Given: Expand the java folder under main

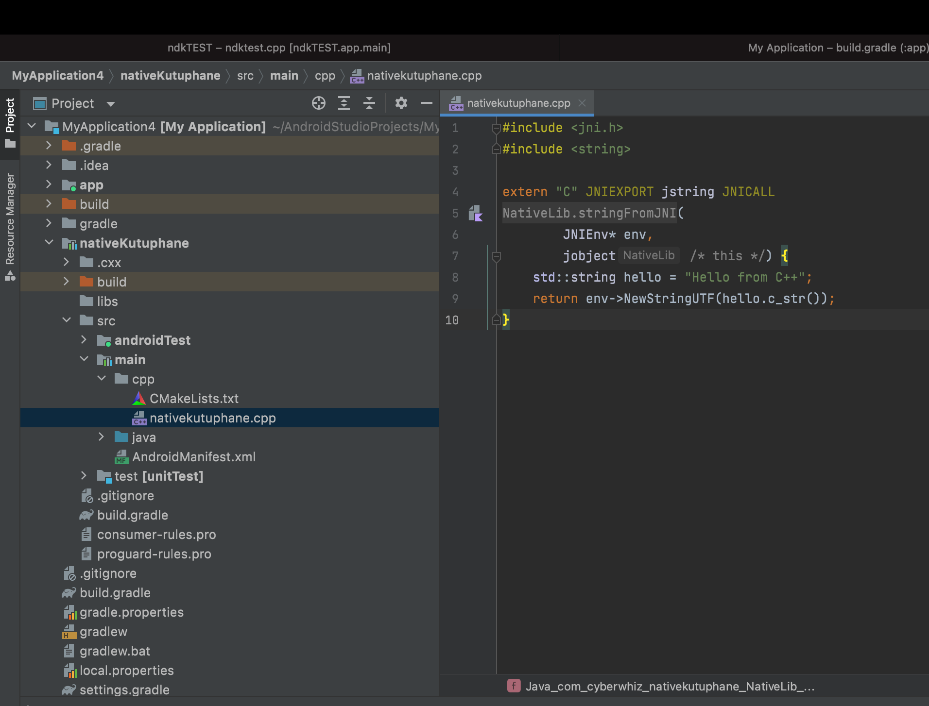Looking at the screenshot, I should 101,437.
